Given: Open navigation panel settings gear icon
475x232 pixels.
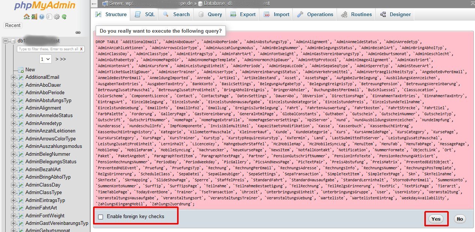Looking at the screenshot, I should [57, 17].
